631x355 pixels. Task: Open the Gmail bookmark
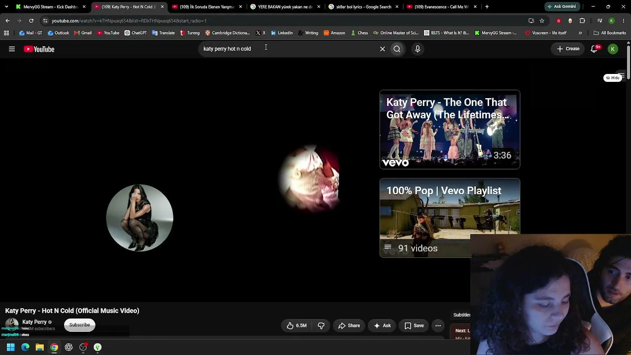(x=83, y=33)
